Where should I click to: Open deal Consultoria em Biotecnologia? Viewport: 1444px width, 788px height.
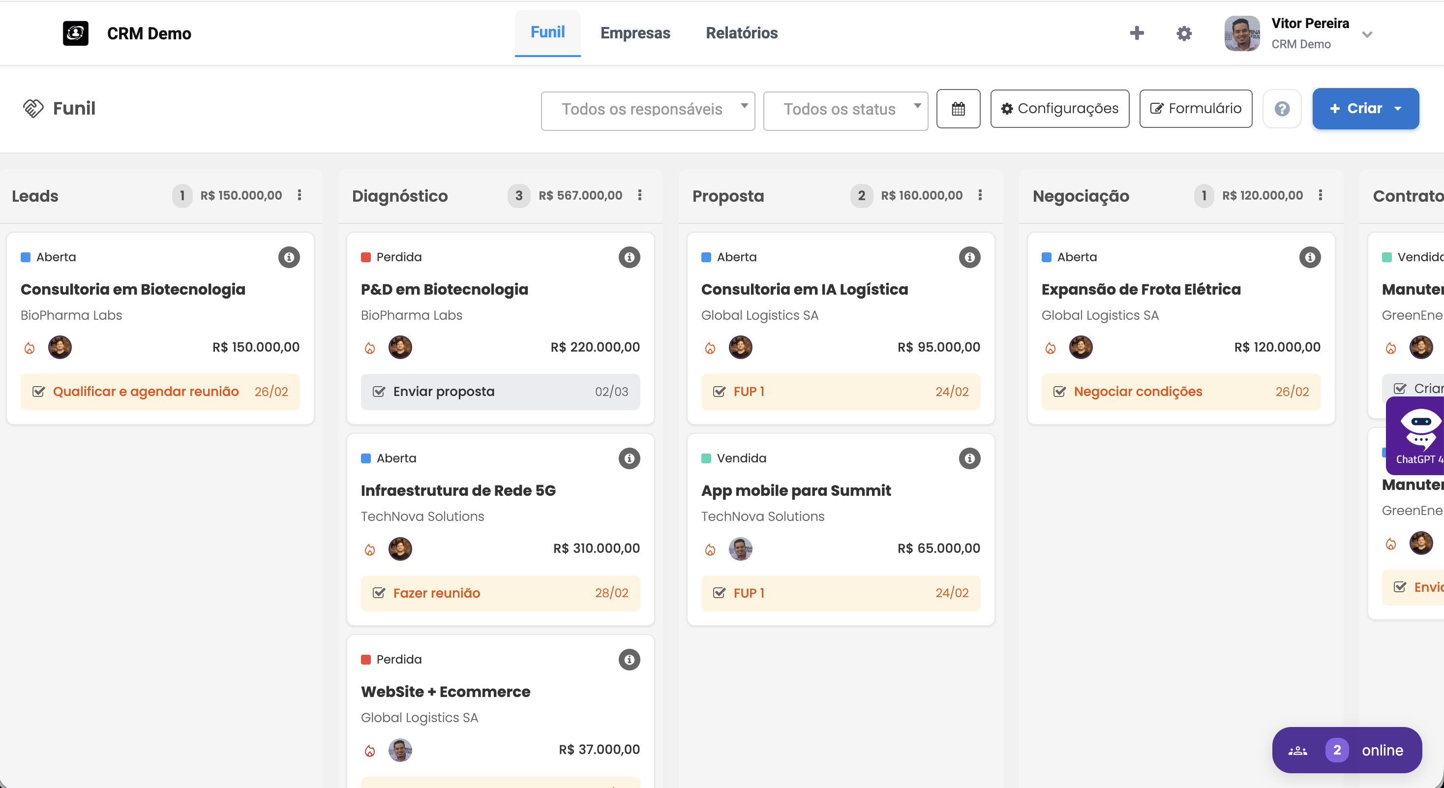pos(133,289)
